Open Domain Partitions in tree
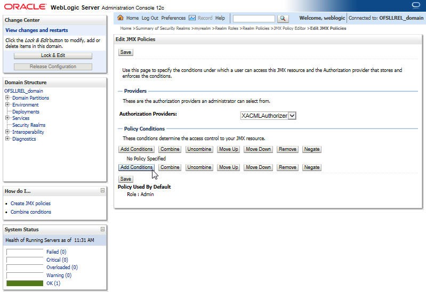The image size is (426, 292). coord(31,98)
